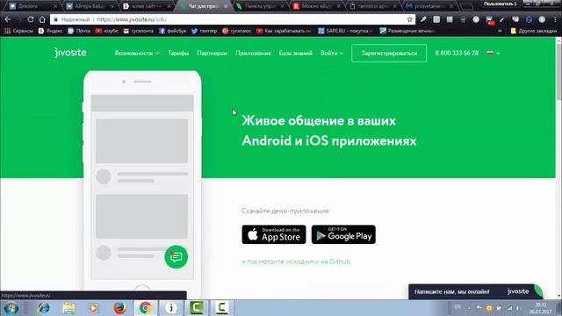Open the ютубе bookmark
The image size is (562, 316).
pyautogui.click(x=107, y=32)
